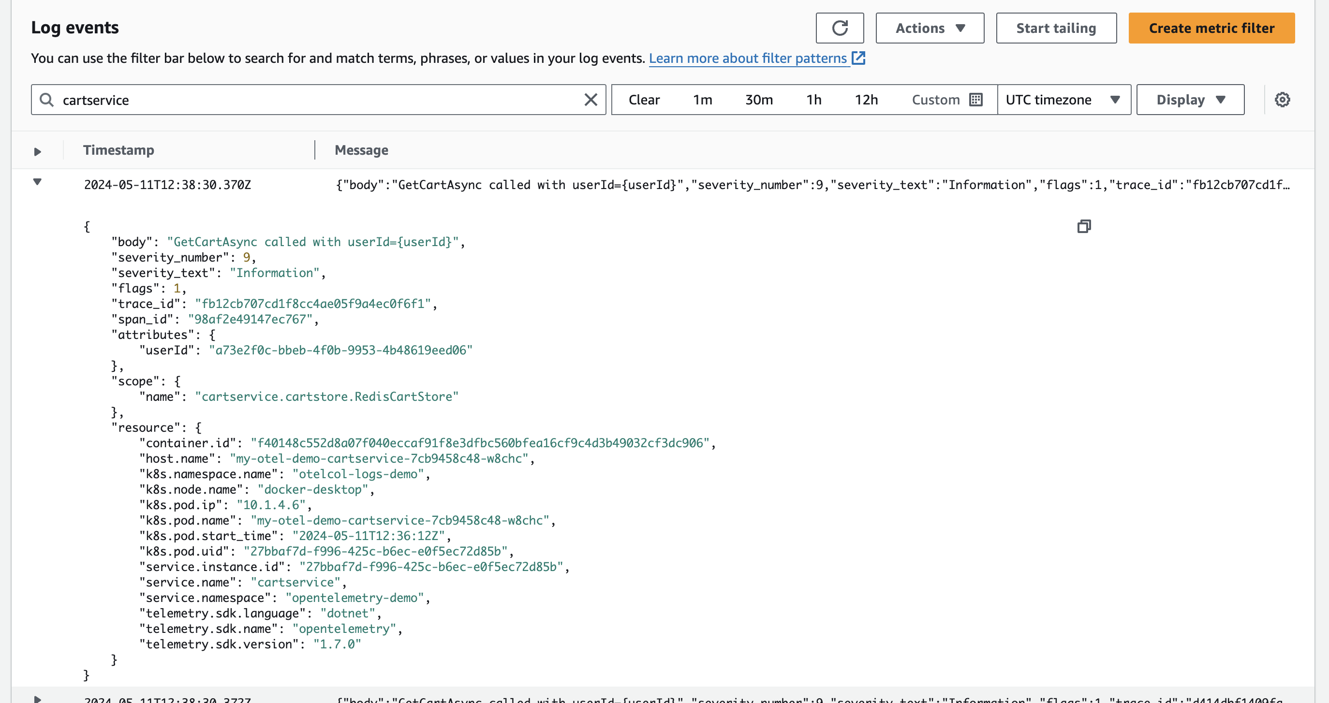Image resolution: width=1329 pixels, height=703 pixels.
Task: Click k8s.pod.uid value 27bbaf7d-f996...
Action: click(376, 551)
